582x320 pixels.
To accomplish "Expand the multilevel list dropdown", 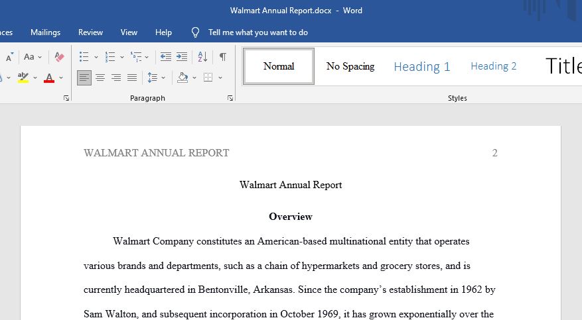I will click(x=147, y=57).
